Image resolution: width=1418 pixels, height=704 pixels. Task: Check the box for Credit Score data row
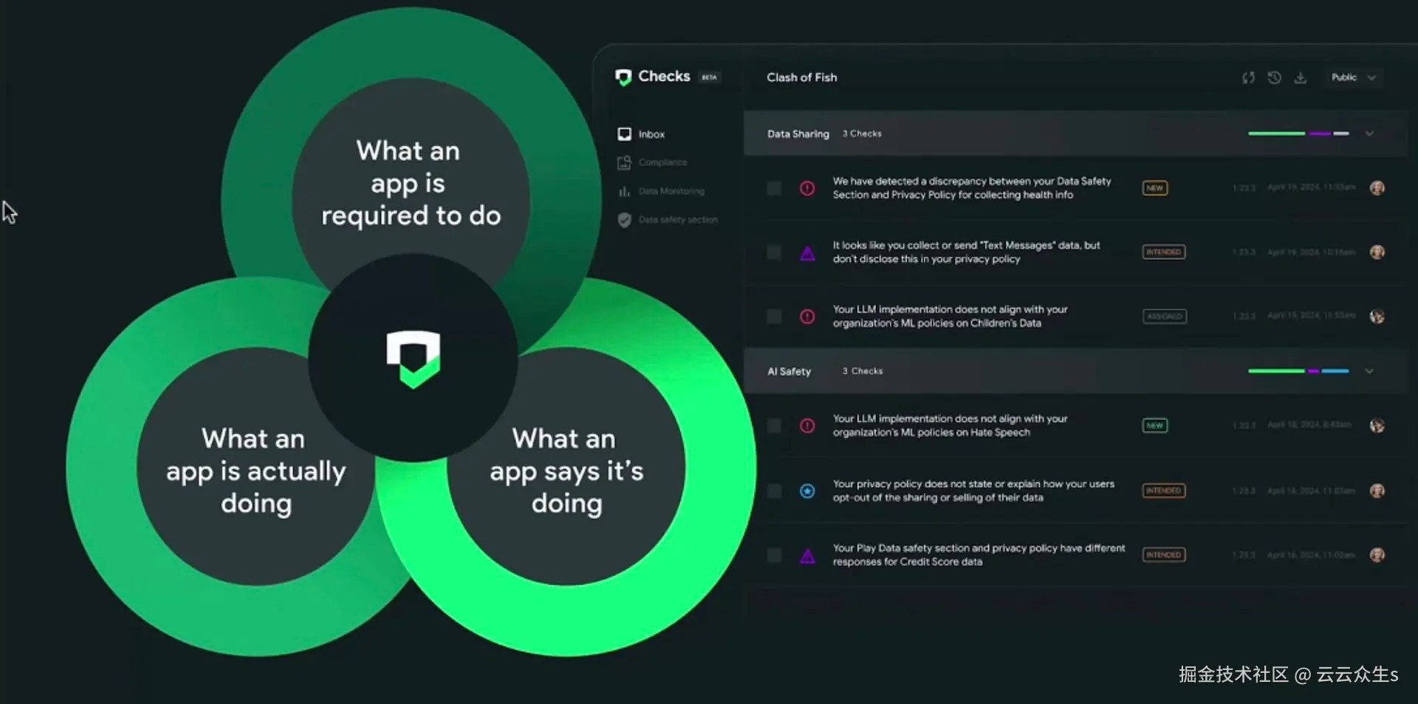(x=774, y=555)
